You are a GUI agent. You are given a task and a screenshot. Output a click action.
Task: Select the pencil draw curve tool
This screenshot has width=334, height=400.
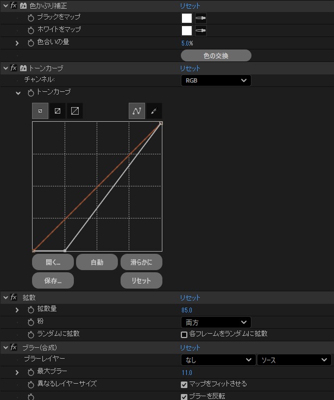point(154,111)
